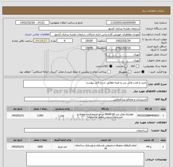The height and width of the screenshot is (167, 173).
Task: Click the remaining days field showing 4
Action: (65, 41)
